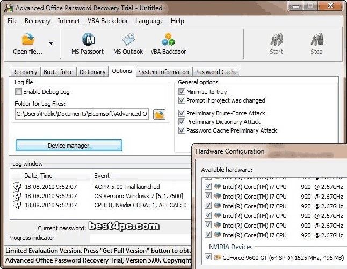Browse for the log files folder

click(159, 114)
